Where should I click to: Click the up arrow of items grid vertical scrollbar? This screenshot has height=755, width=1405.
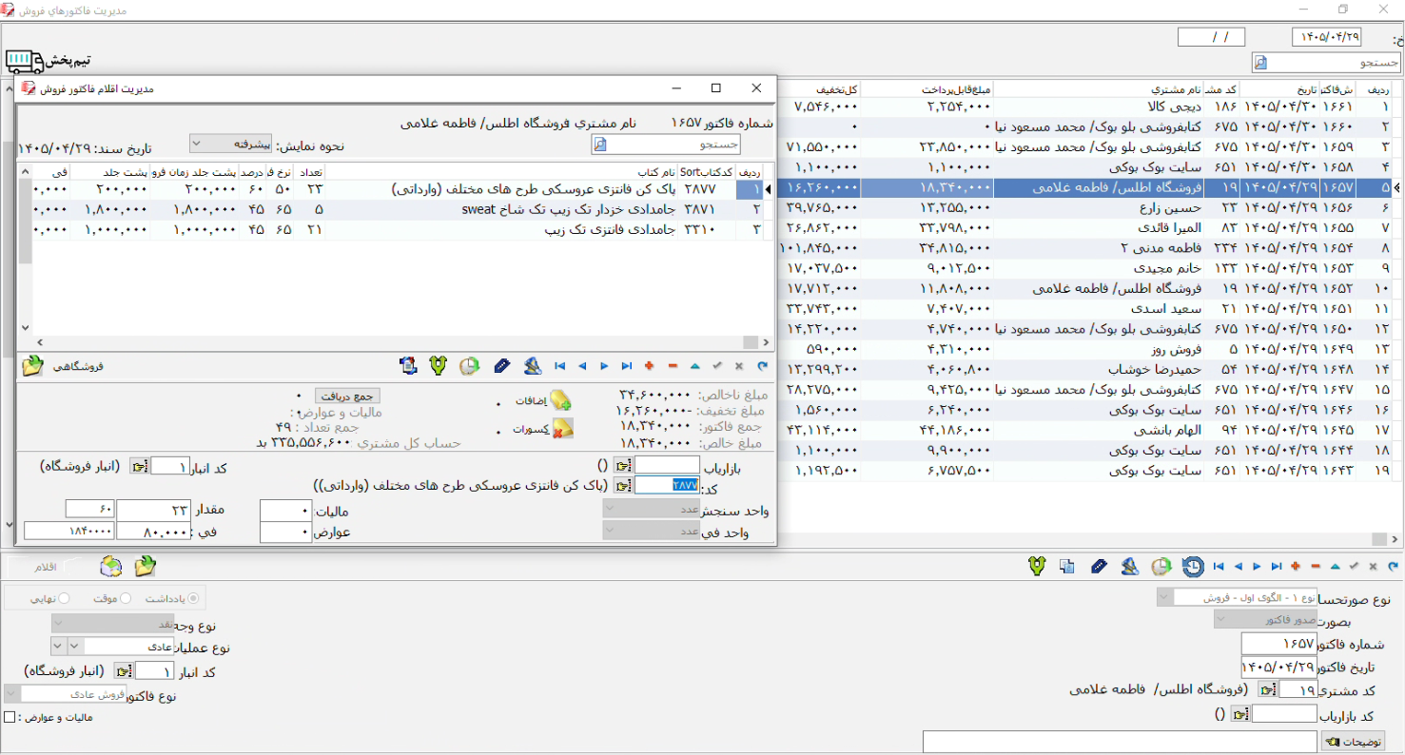click(25, 171)
